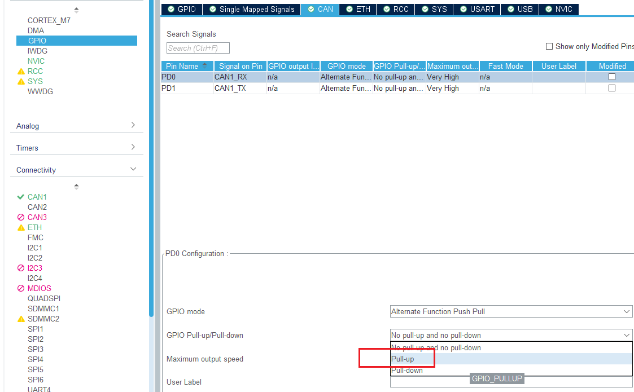This screenshot has height=392, width=634.
Task: Click the warning triangle beside SYS
Action: pyautogui.click(x=20, y=81)
